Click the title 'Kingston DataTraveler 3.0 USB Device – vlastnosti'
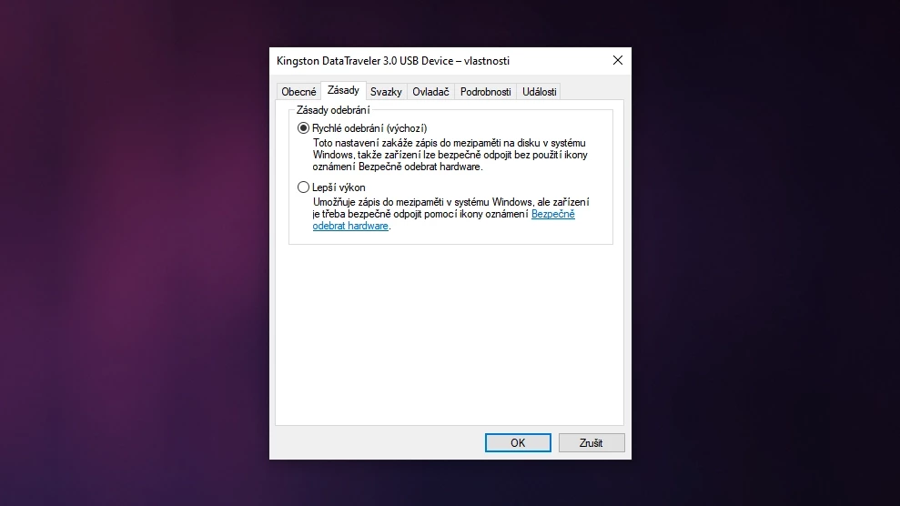This screenshot has width=900, height=506. pos(393,61)
